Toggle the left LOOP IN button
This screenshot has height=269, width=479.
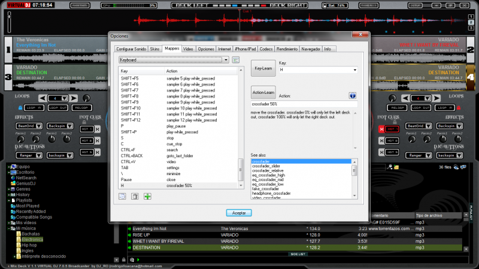34,108
